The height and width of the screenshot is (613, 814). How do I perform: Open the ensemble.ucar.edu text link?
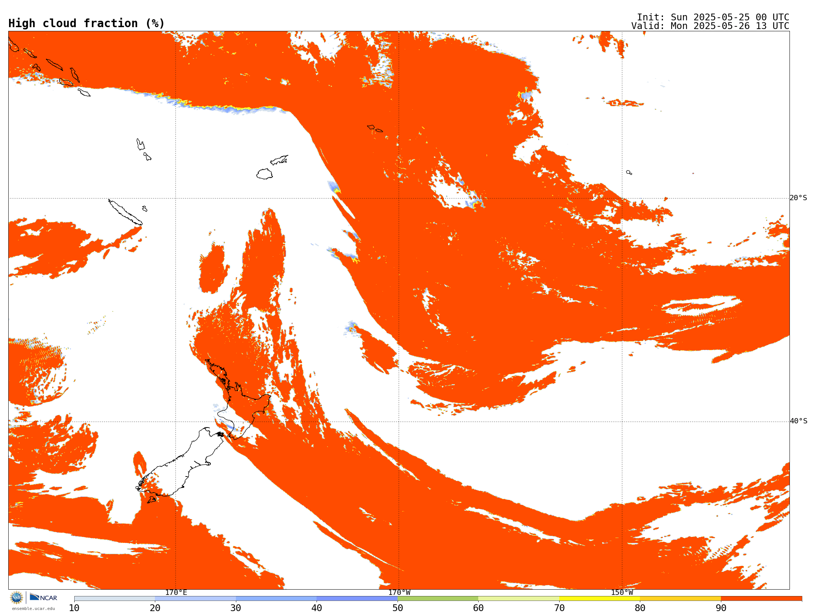pos(34,608)
